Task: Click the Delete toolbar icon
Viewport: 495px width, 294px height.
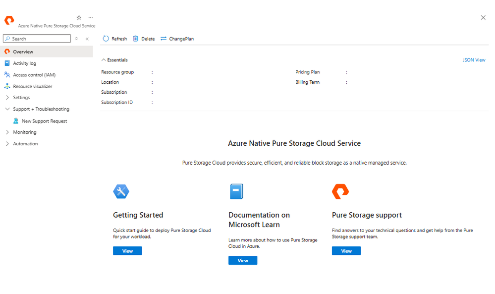Action: (x=143, y=38)
